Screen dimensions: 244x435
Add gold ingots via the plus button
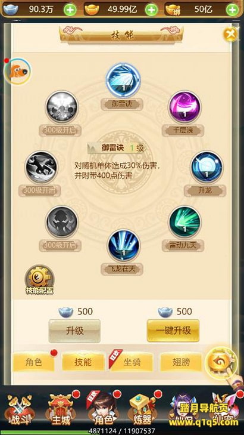point(151,10)
